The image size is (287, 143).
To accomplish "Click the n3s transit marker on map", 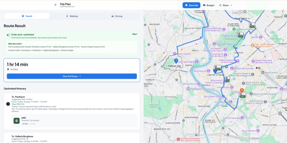I will 252,25.
